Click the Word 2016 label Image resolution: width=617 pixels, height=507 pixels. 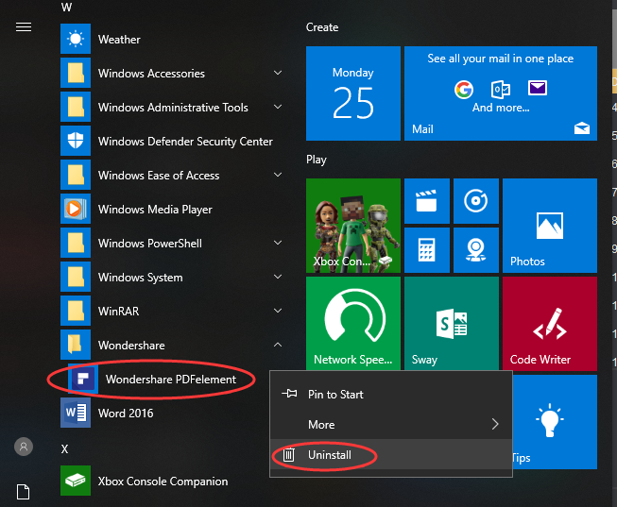pyautogui.click(x=126, y=413)
